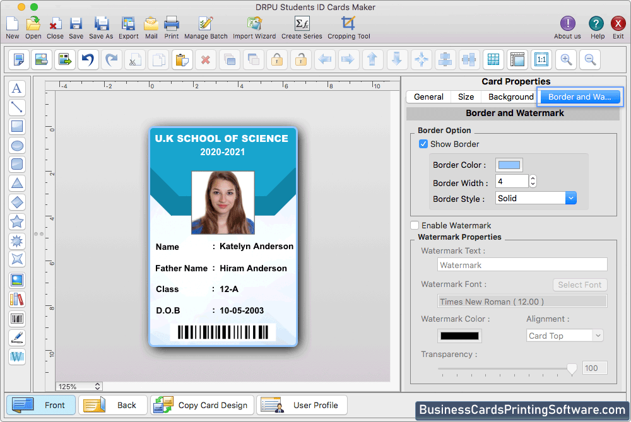Pick the black Watermark Color swatch
The width and height of the screenshot is (631, 422).
459,336
